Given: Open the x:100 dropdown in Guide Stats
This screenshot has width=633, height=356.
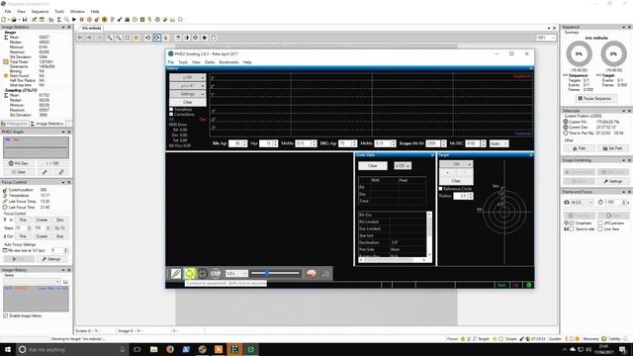Looking at the screenshot, I should pyautogui.click(x=403, y=166).
